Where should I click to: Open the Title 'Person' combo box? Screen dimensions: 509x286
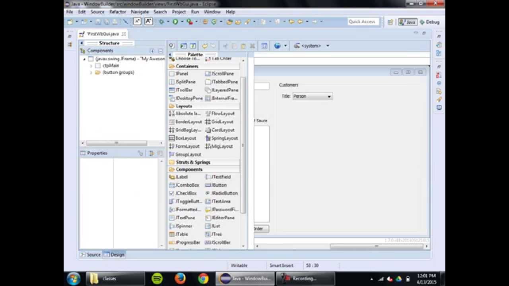pos(312,97)
